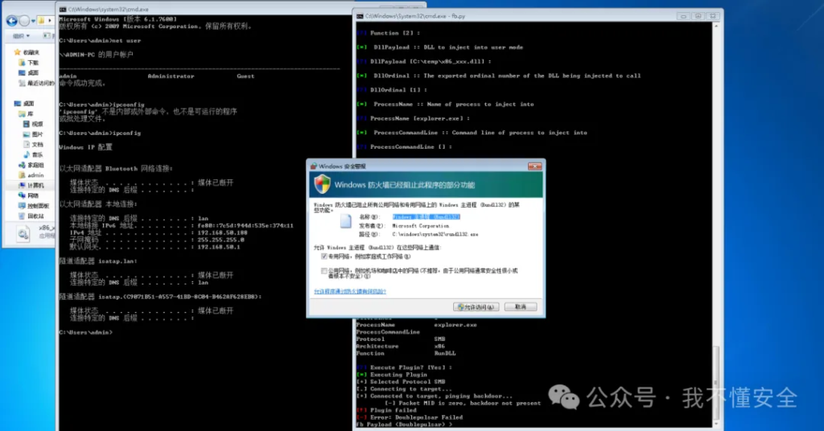Toggle the private networks (专用网络) checkbox

pyautogui.click(x=323, y=257)
